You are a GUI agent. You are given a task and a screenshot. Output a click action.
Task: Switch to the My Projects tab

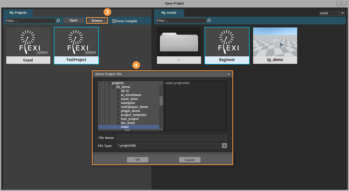click(18, 13)
